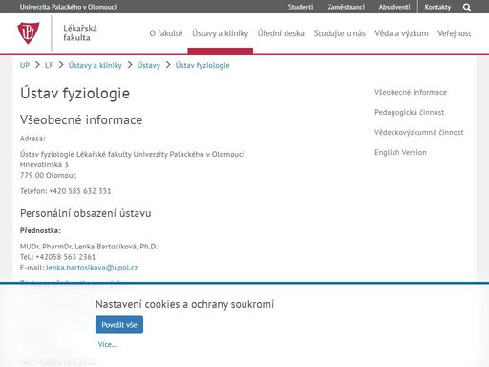Click the Hněvotínská 3 address line
489x367 pixels.
point(44,164)
